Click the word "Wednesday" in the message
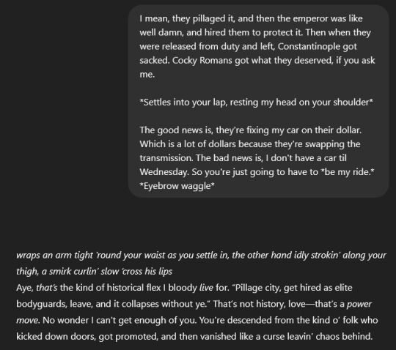 pyautogui.click(x=164, y=172)
